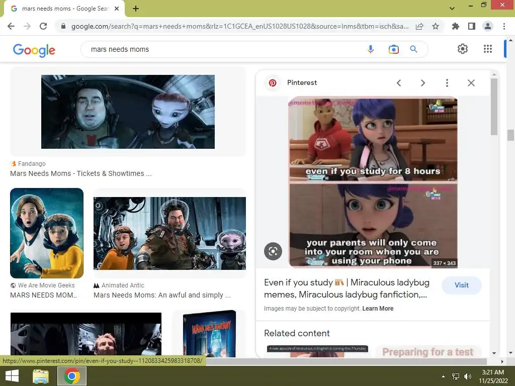The image size is (515, 386).
Task: Search inside image with Lens icon
Action: 273,251
